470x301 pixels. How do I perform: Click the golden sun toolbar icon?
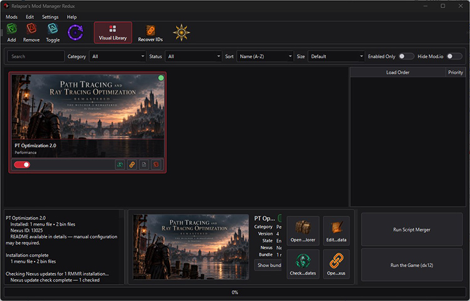point(181,33)
